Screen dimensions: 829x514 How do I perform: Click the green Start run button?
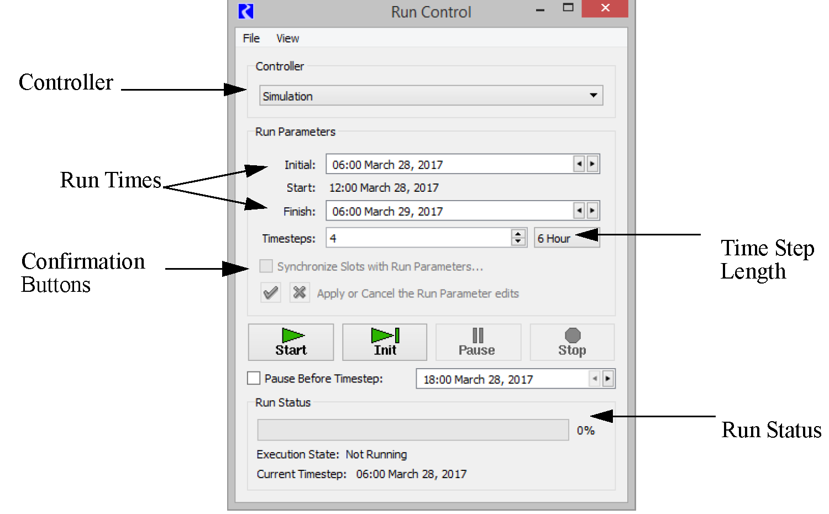pos(291,342)
